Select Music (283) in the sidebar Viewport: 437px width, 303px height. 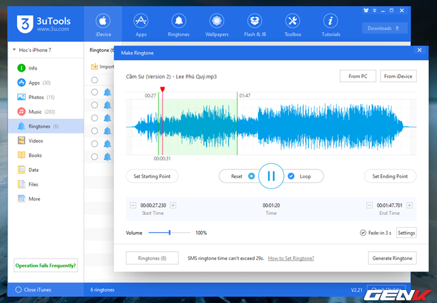point(46,112)
